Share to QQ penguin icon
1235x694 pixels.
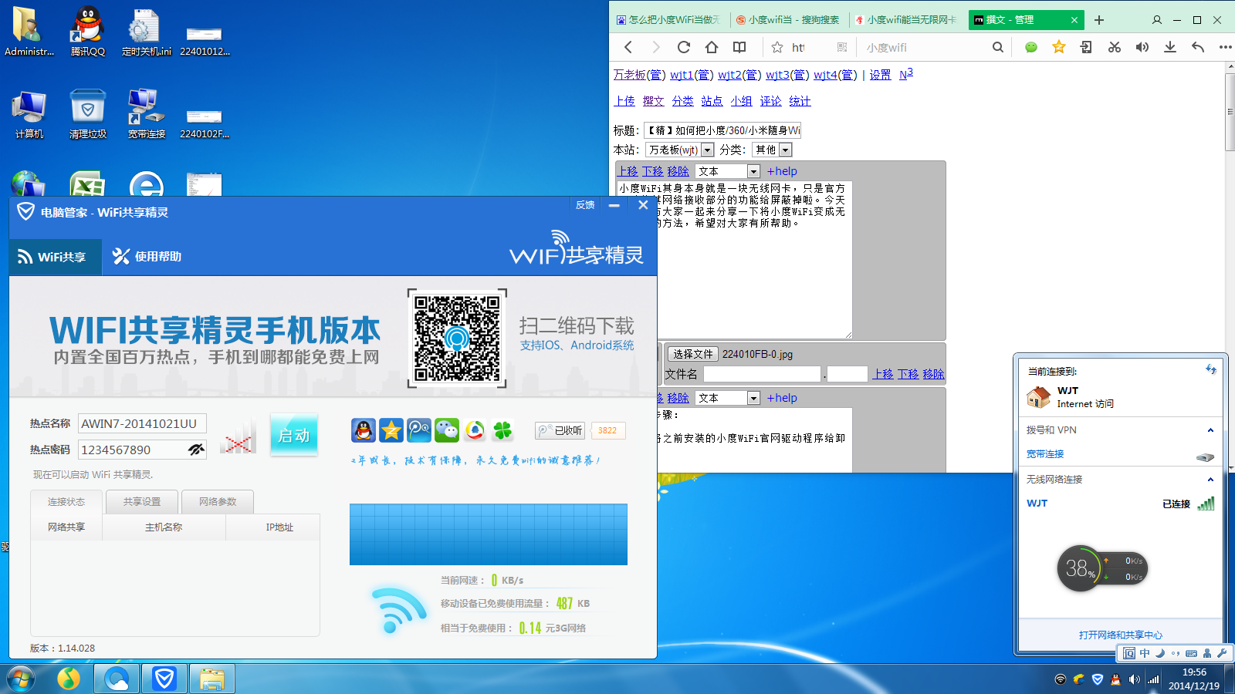(364, 430)
